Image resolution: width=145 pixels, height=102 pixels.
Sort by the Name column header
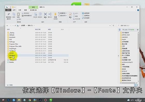click(x=20, y=29)
